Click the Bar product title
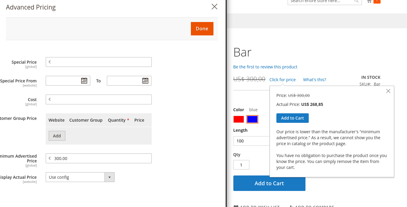 243,52
